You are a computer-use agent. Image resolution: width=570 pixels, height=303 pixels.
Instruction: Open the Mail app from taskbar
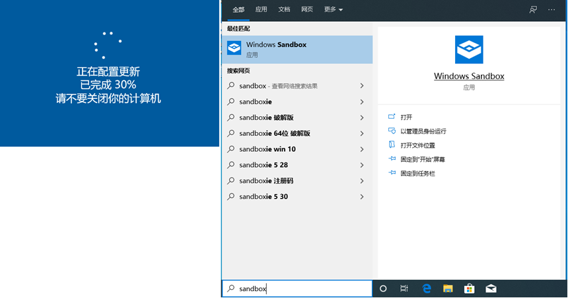[491, 289]
